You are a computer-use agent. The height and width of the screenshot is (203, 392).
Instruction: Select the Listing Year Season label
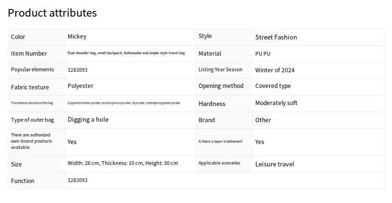(x=221, y=69)
